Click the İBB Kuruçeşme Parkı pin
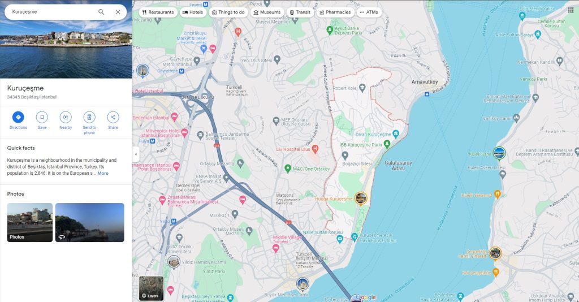The height and width of the screenshot is (302, 579). tap(387, 144)
